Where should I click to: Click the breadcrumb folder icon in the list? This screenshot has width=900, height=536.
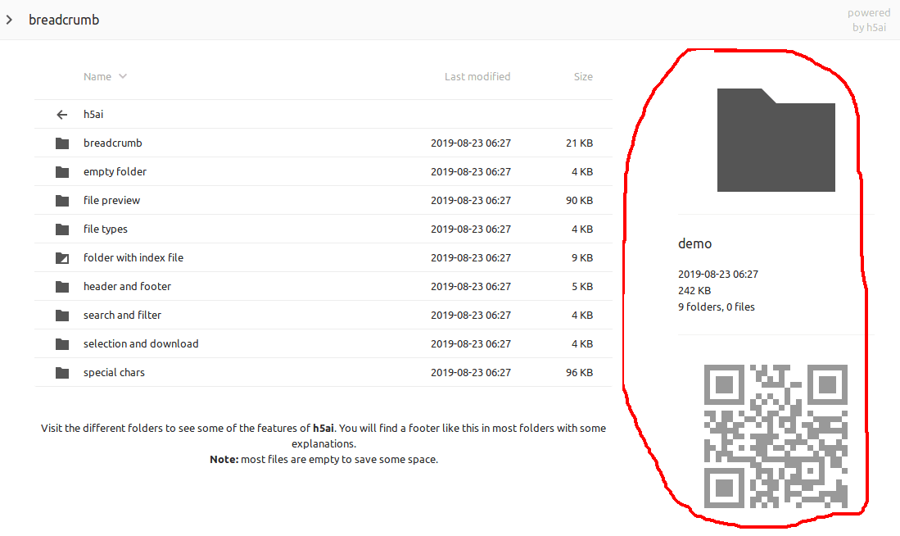(x=62, y=143)
